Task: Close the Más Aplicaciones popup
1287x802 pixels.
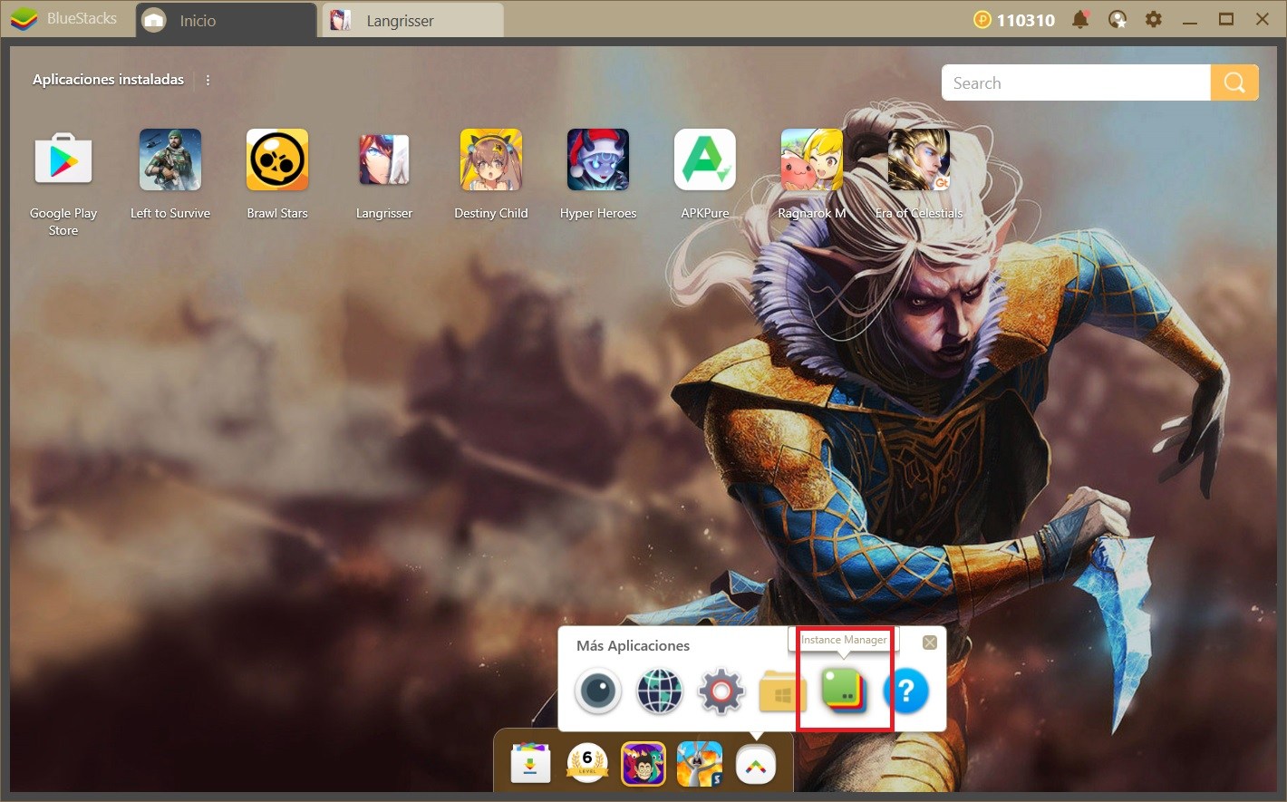Action: click(930, 643)
